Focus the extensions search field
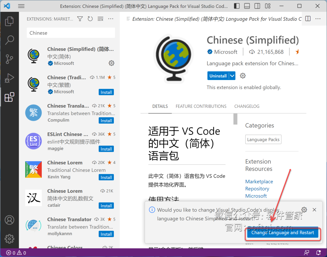The width and height of the screenshot is (327, 257). coord(71,33)
